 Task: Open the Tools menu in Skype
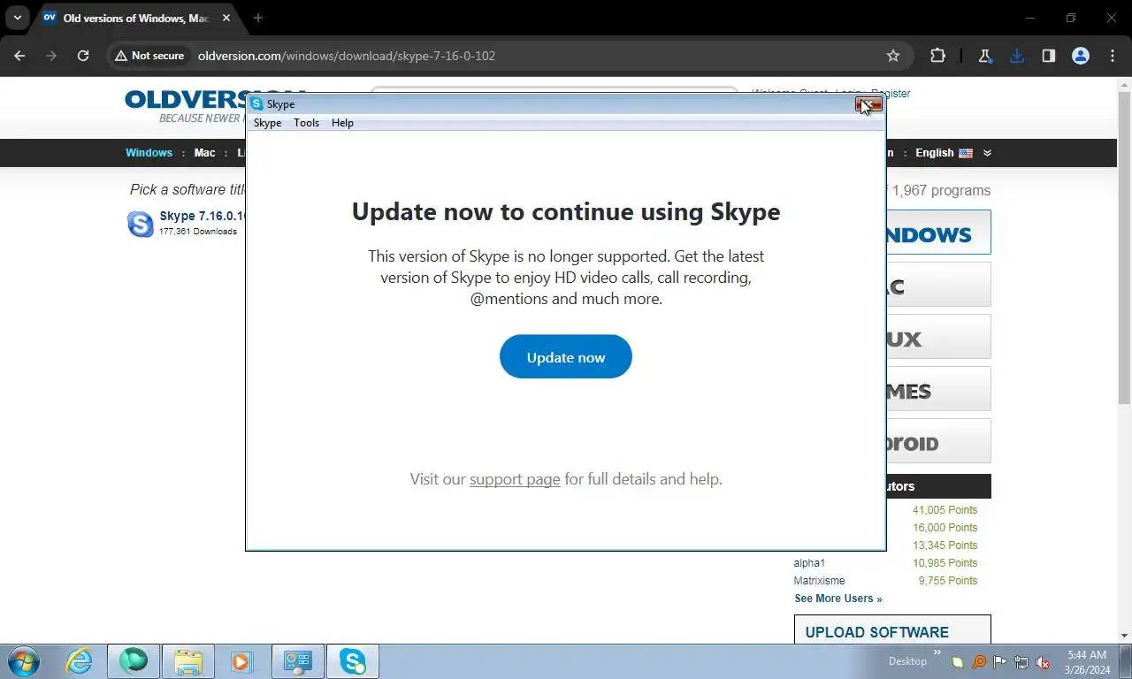tap(306, 123)
